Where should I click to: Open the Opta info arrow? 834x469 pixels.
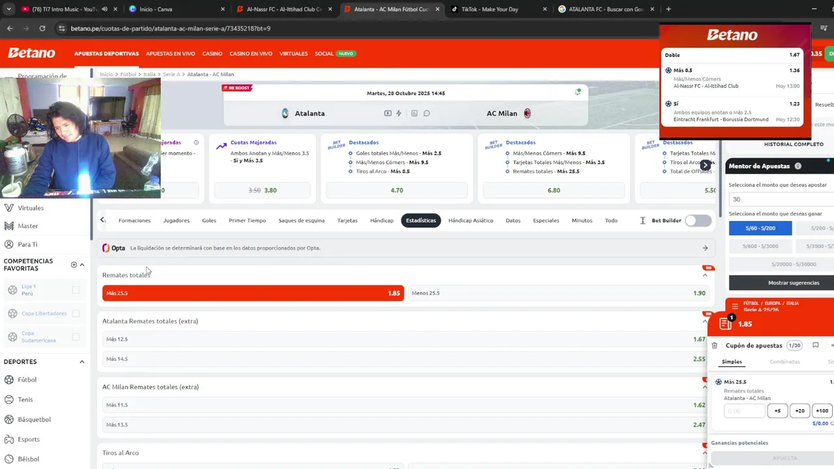pyautogui.click(x=705, y=248)
